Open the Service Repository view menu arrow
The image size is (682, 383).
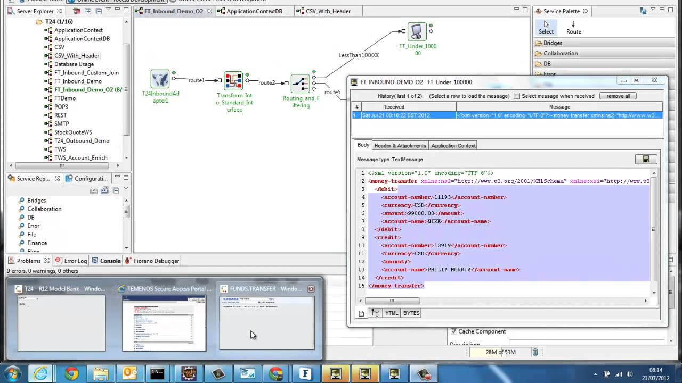click(x=126, y=189)
